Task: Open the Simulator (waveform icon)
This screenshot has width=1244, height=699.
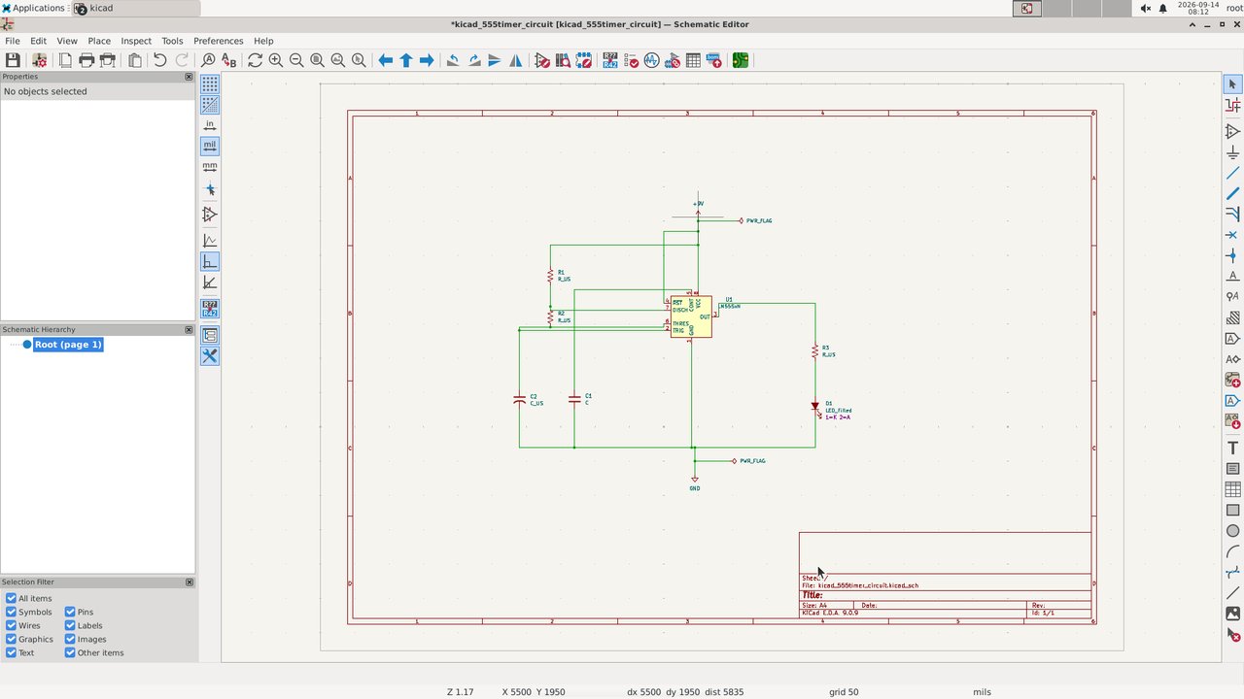Action: point(652,60)
